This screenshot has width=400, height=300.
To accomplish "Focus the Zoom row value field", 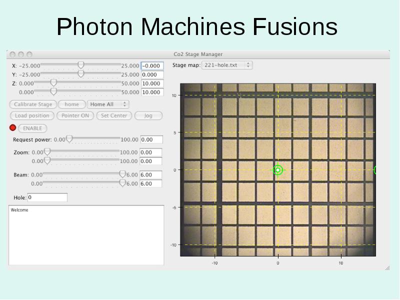I will (x=151, y=152).
